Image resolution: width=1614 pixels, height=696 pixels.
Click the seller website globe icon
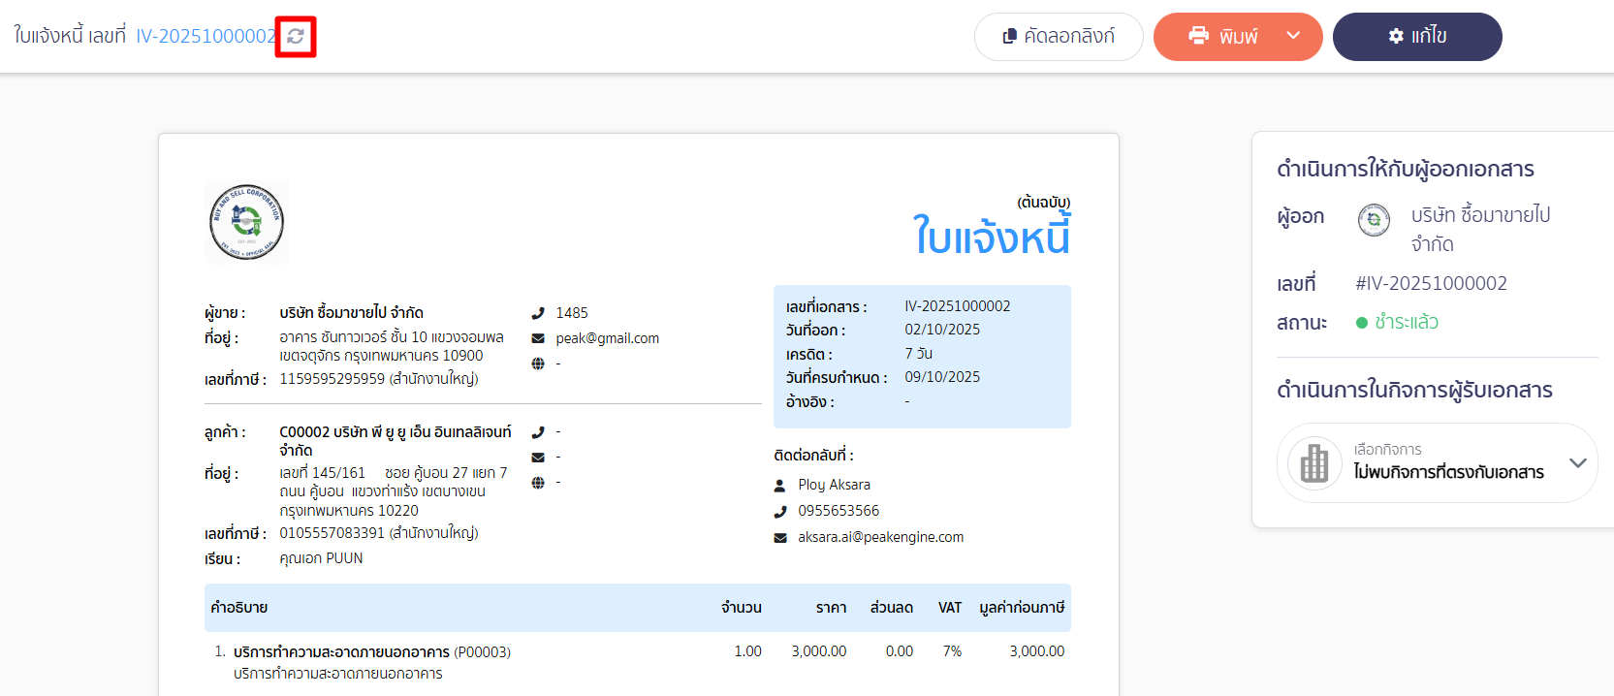click(538, 364)
